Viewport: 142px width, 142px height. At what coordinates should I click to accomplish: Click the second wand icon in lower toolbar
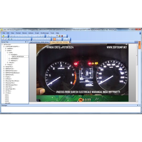[6, 39]
